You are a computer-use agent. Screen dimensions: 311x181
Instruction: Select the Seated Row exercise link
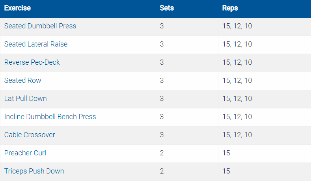point(23,80)
